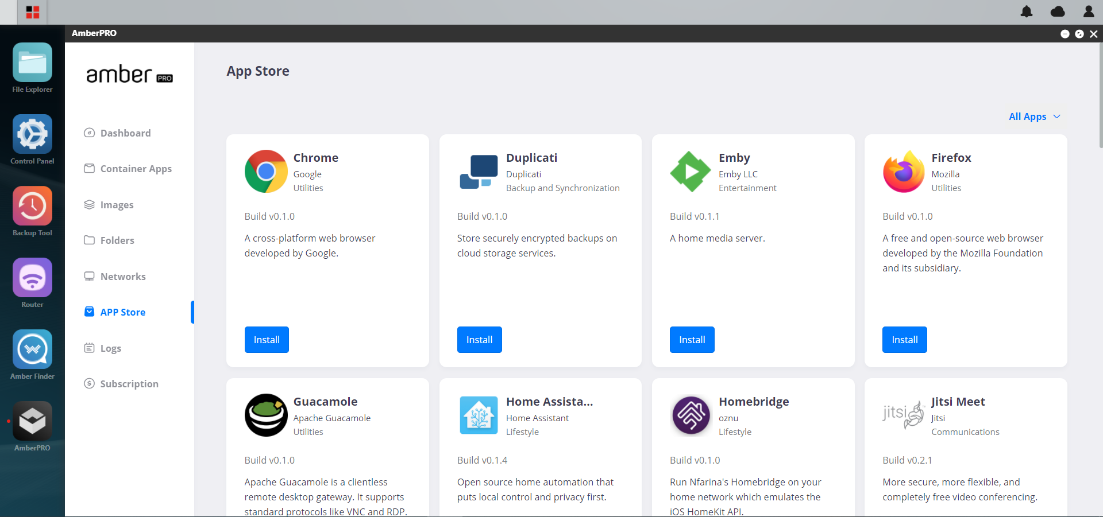This screenshot has height=517, width=1103.
Task: Click the Emby app title
Action: coord(734,158)
